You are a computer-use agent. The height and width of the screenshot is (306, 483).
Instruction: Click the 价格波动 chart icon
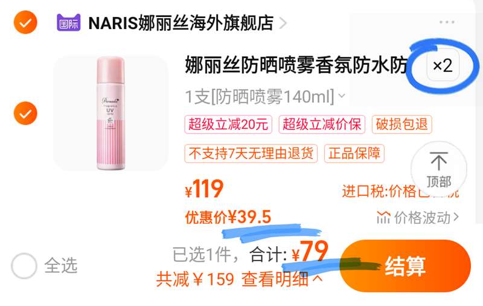(x=383, y=218)
